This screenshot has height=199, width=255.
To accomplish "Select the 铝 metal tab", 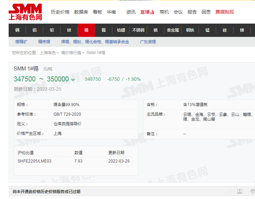I will pyautogui.click(x=35, y=30).
